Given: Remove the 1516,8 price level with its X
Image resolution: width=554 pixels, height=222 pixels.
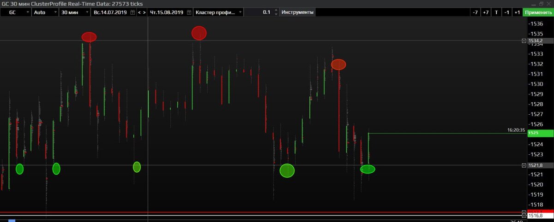Looking at the screenshot, I should click(x=524, y=216).
